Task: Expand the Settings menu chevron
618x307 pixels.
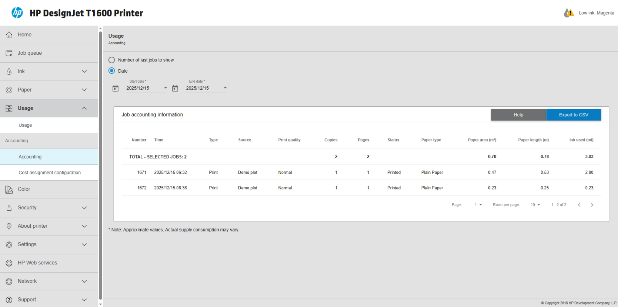Action: coord(84,244)
